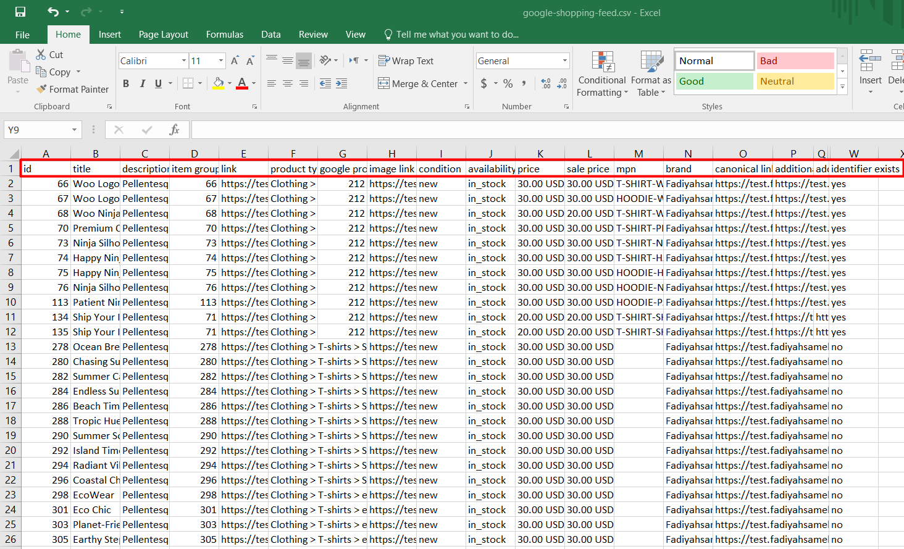The width and height of the screenshot is (904, 549).
Task: Click the Increase Font Size icon
Action: 235,61
